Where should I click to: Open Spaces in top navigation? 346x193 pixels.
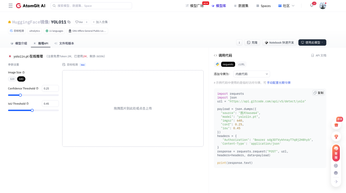tap(263, 6)
